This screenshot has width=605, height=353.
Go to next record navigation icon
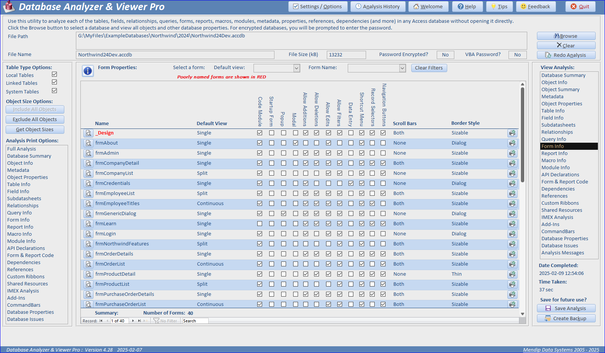tap(133, 321)
